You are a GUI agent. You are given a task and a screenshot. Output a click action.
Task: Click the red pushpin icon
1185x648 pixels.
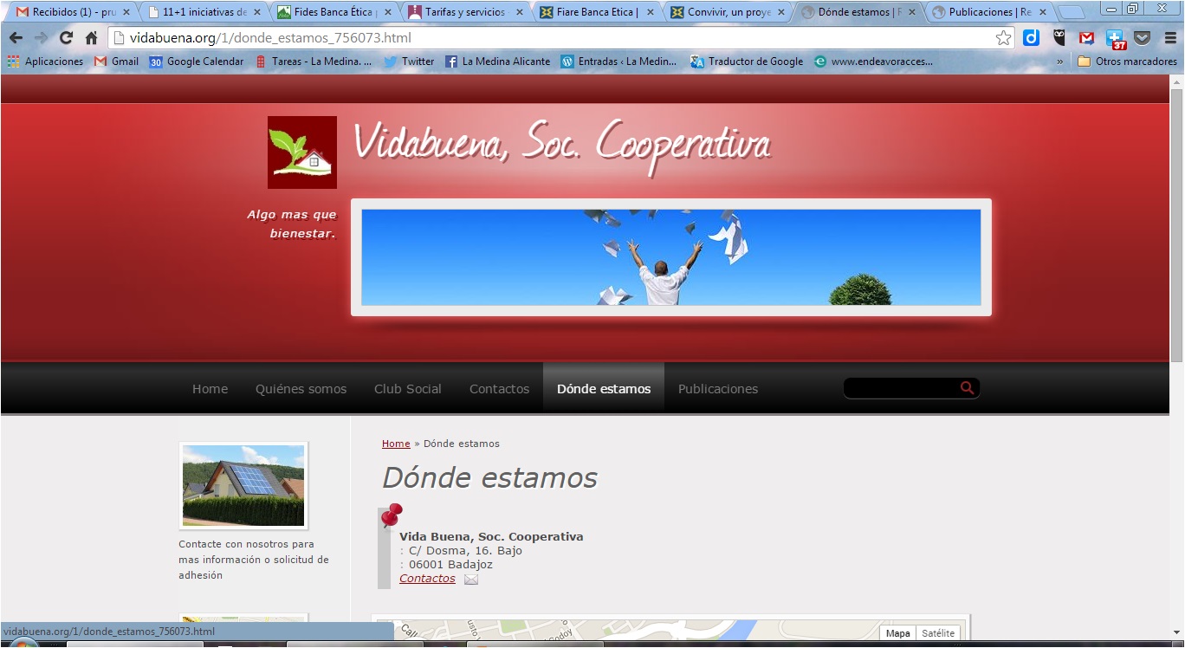(x=392, y=515)
